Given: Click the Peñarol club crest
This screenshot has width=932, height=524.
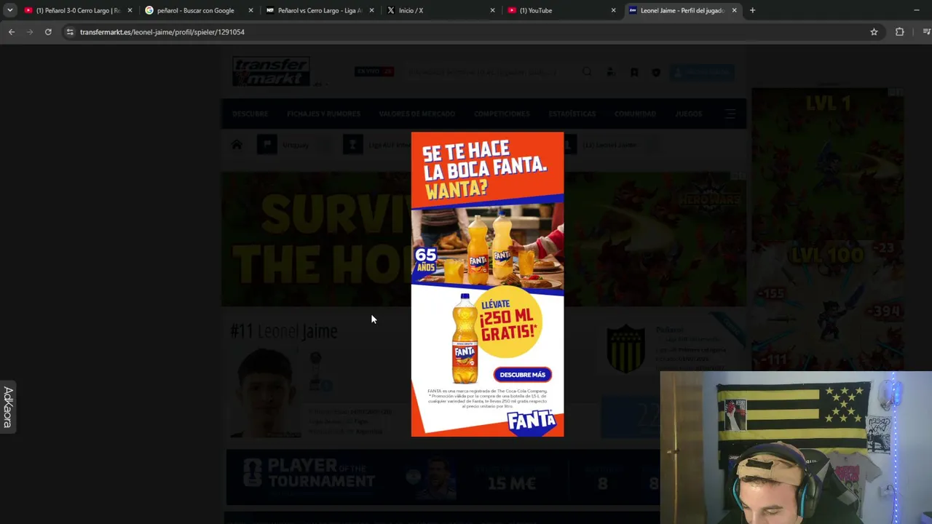Looking at the screenshot, I should [x=626, y=349].
